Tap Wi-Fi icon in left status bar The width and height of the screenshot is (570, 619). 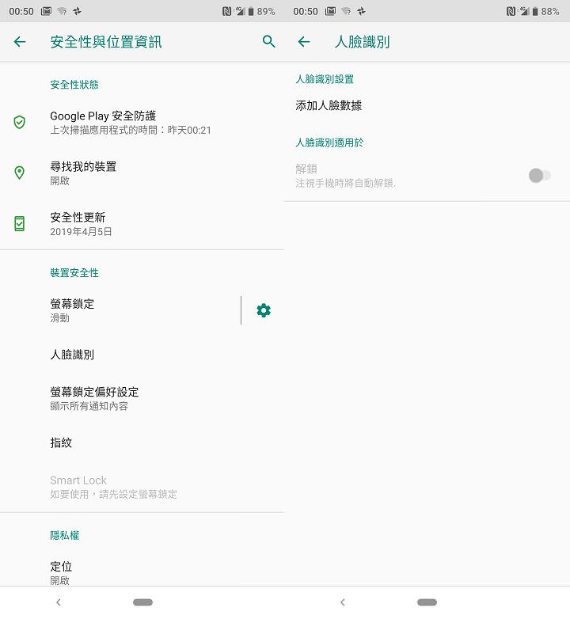(x=62, y=11)
